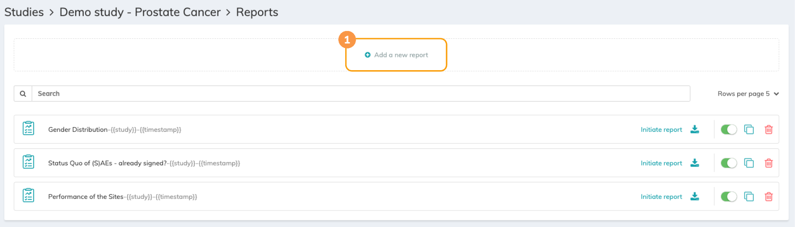The image size is (795, 227).
Task: Initiate report for Gender Distribution
Action: click(661, 130)
